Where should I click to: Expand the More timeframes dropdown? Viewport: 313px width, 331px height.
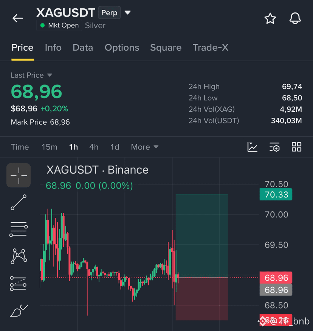(145, 147)
